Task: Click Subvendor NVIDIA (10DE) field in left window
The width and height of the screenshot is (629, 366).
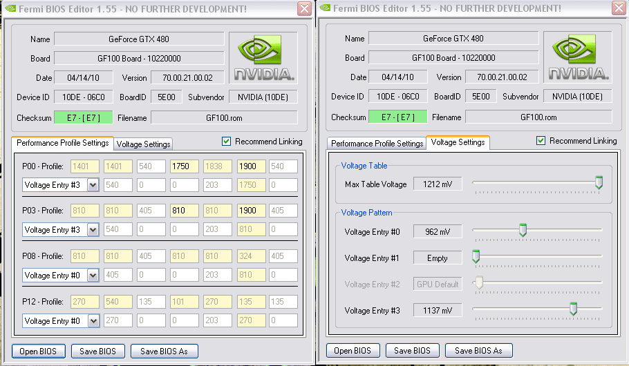Action: click(x=263, y=97)
